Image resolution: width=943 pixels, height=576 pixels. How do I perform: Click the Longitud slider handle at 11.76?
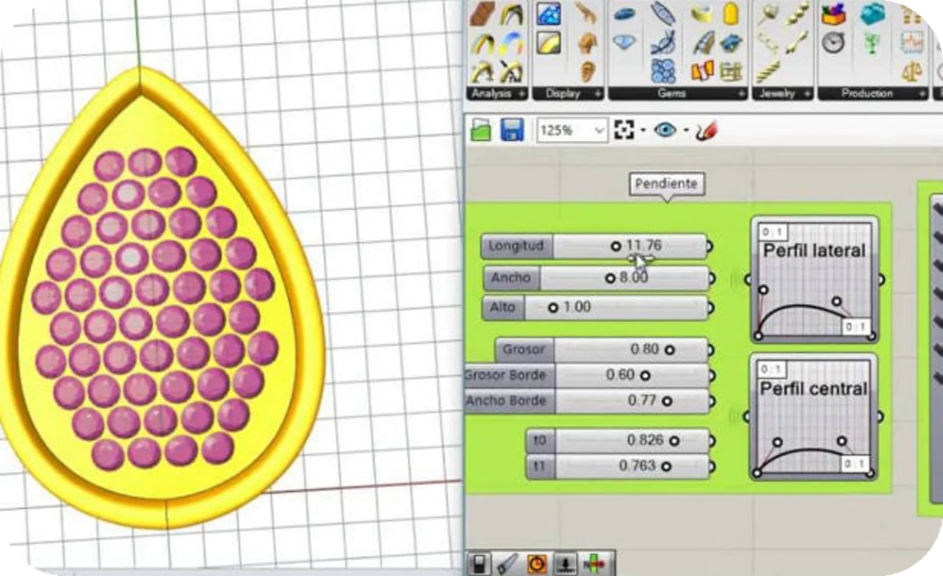pos(616,246)
